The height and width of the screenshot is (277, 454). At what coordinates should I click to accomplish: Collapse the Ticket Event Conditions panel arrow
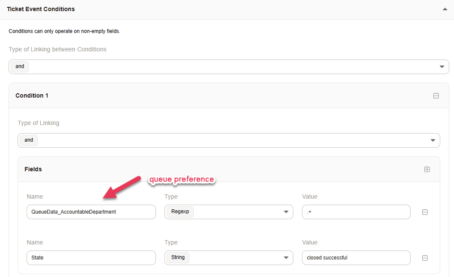(x=445, y=9)
